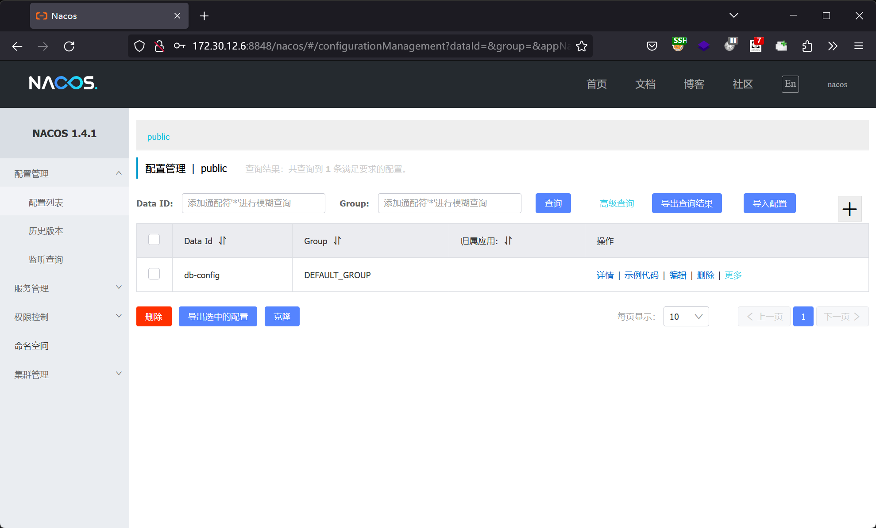Click the Nacos logo in header
The image size is (876, 528).
point(63,83)
